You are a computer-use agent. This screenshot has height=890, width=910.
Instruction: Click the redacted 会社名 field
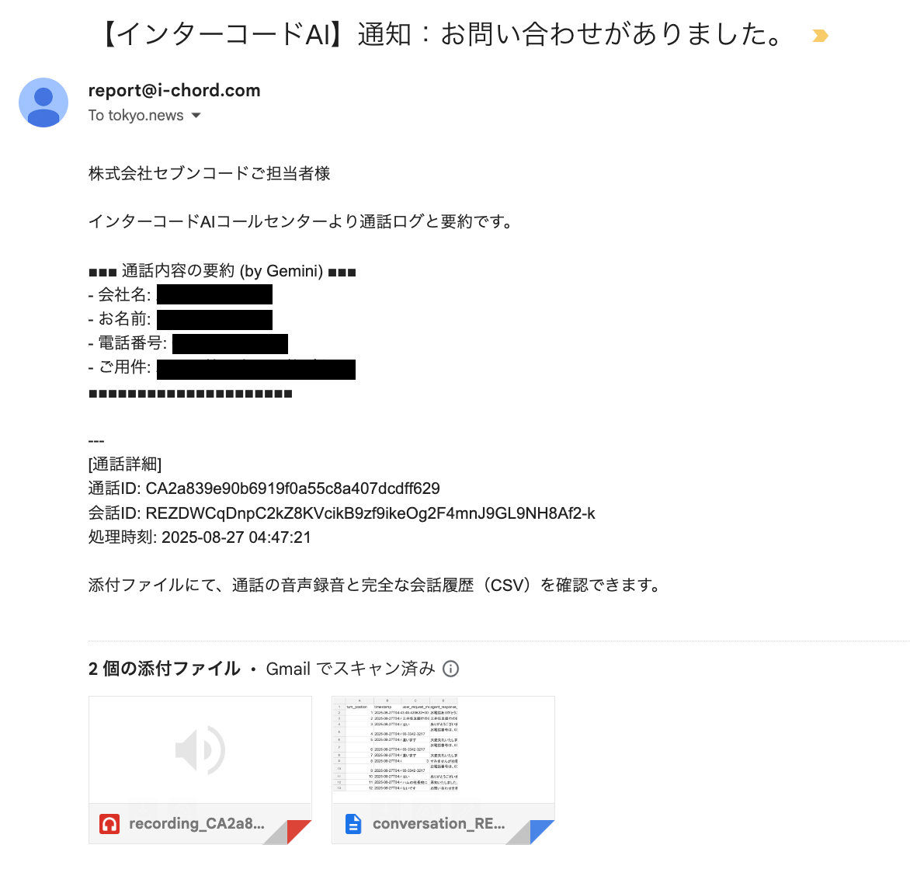click(215, 294)
